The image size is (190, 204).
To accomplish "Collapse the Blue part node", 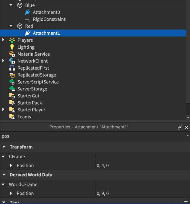I will [x=11, y=5].
